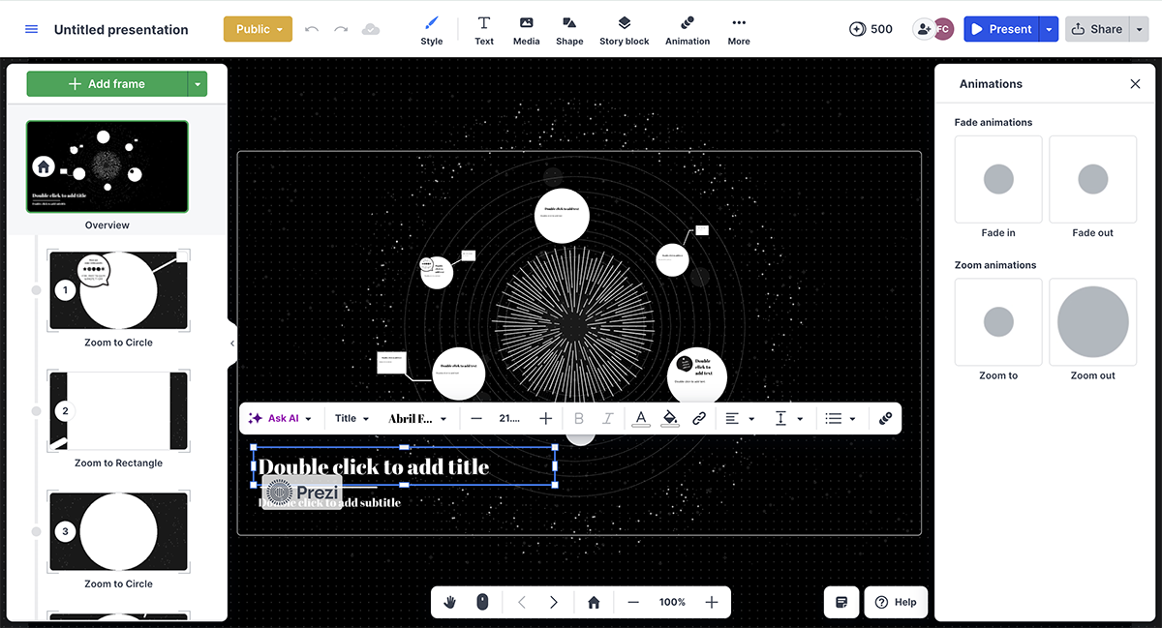Select the hand pan tool
Screen dimensions: 1162x628
point(450,602)
